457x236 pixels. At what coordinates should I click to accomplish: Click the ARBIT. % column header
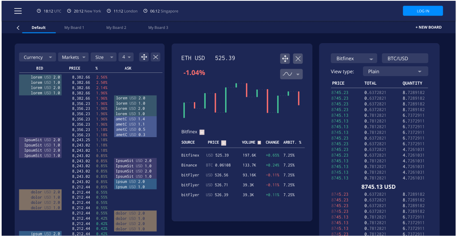point(292,142)
